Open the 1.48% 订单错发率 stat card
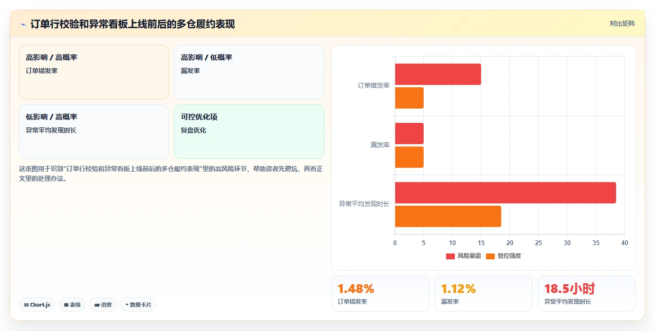Viewport: 655px width, 331px height. pyautogui.click(x=380, y=293)
